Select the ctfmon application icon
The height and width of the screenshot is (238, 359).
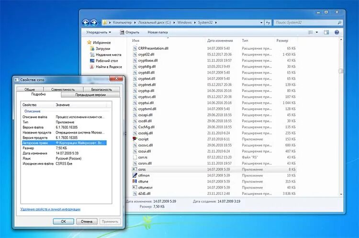[x=135, y=175]
